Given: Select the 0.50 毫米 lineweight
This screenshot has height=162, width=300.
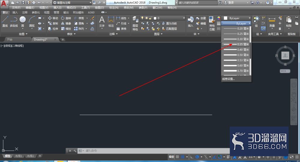Looking at the screenshot, I should (236, 55).
